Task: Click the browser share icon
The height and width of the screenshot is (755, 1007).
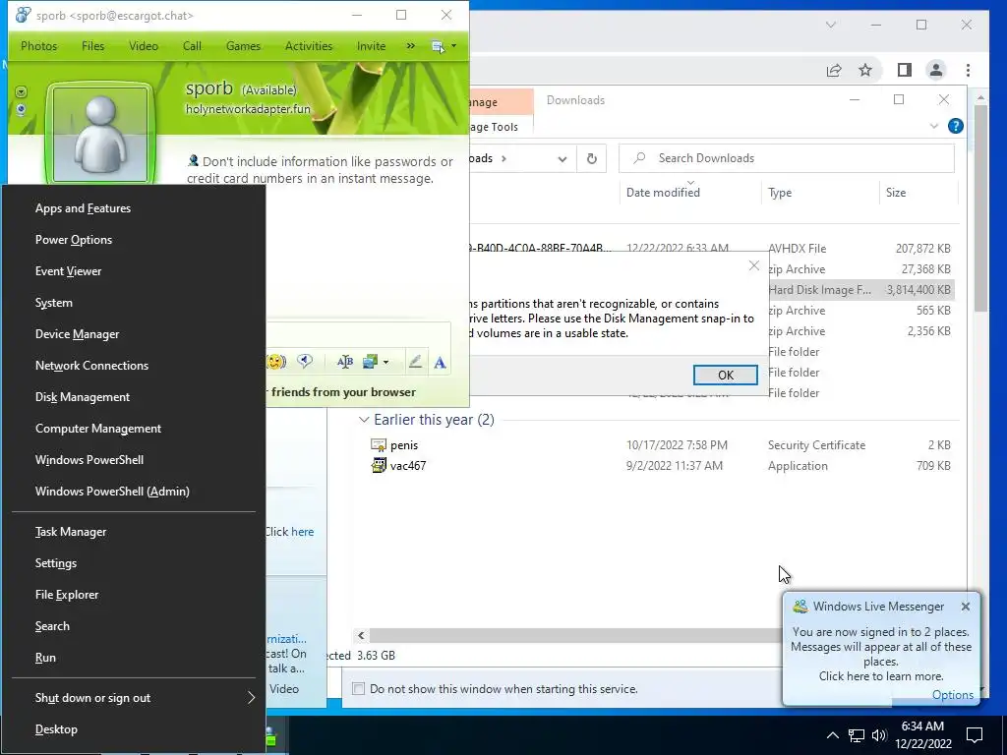Action: click(x=834, y=70)
